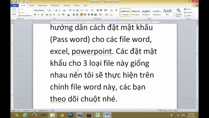Apply Title style

(167, 12)
